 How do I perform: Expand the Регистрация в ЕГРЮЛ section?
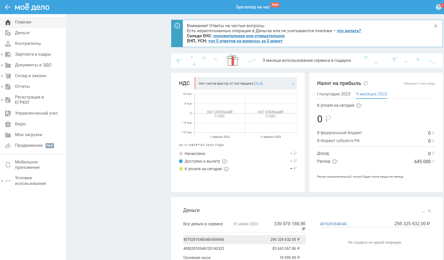[x=2, y=100]
